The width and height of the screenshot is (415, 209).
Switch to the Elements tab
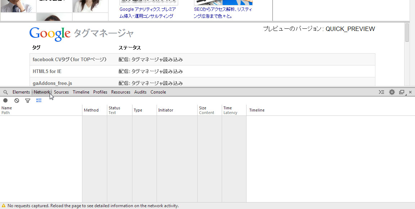[x=21, y=92]
